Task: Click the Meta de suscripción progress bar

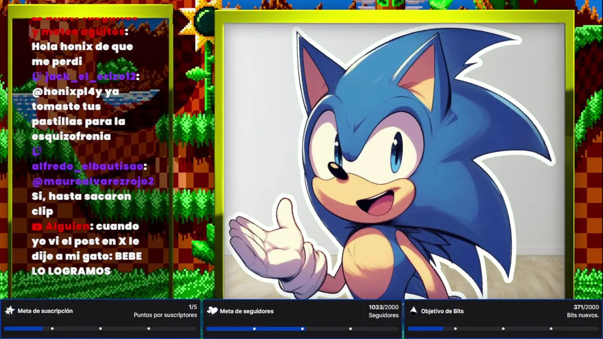Action: point(100,328)
